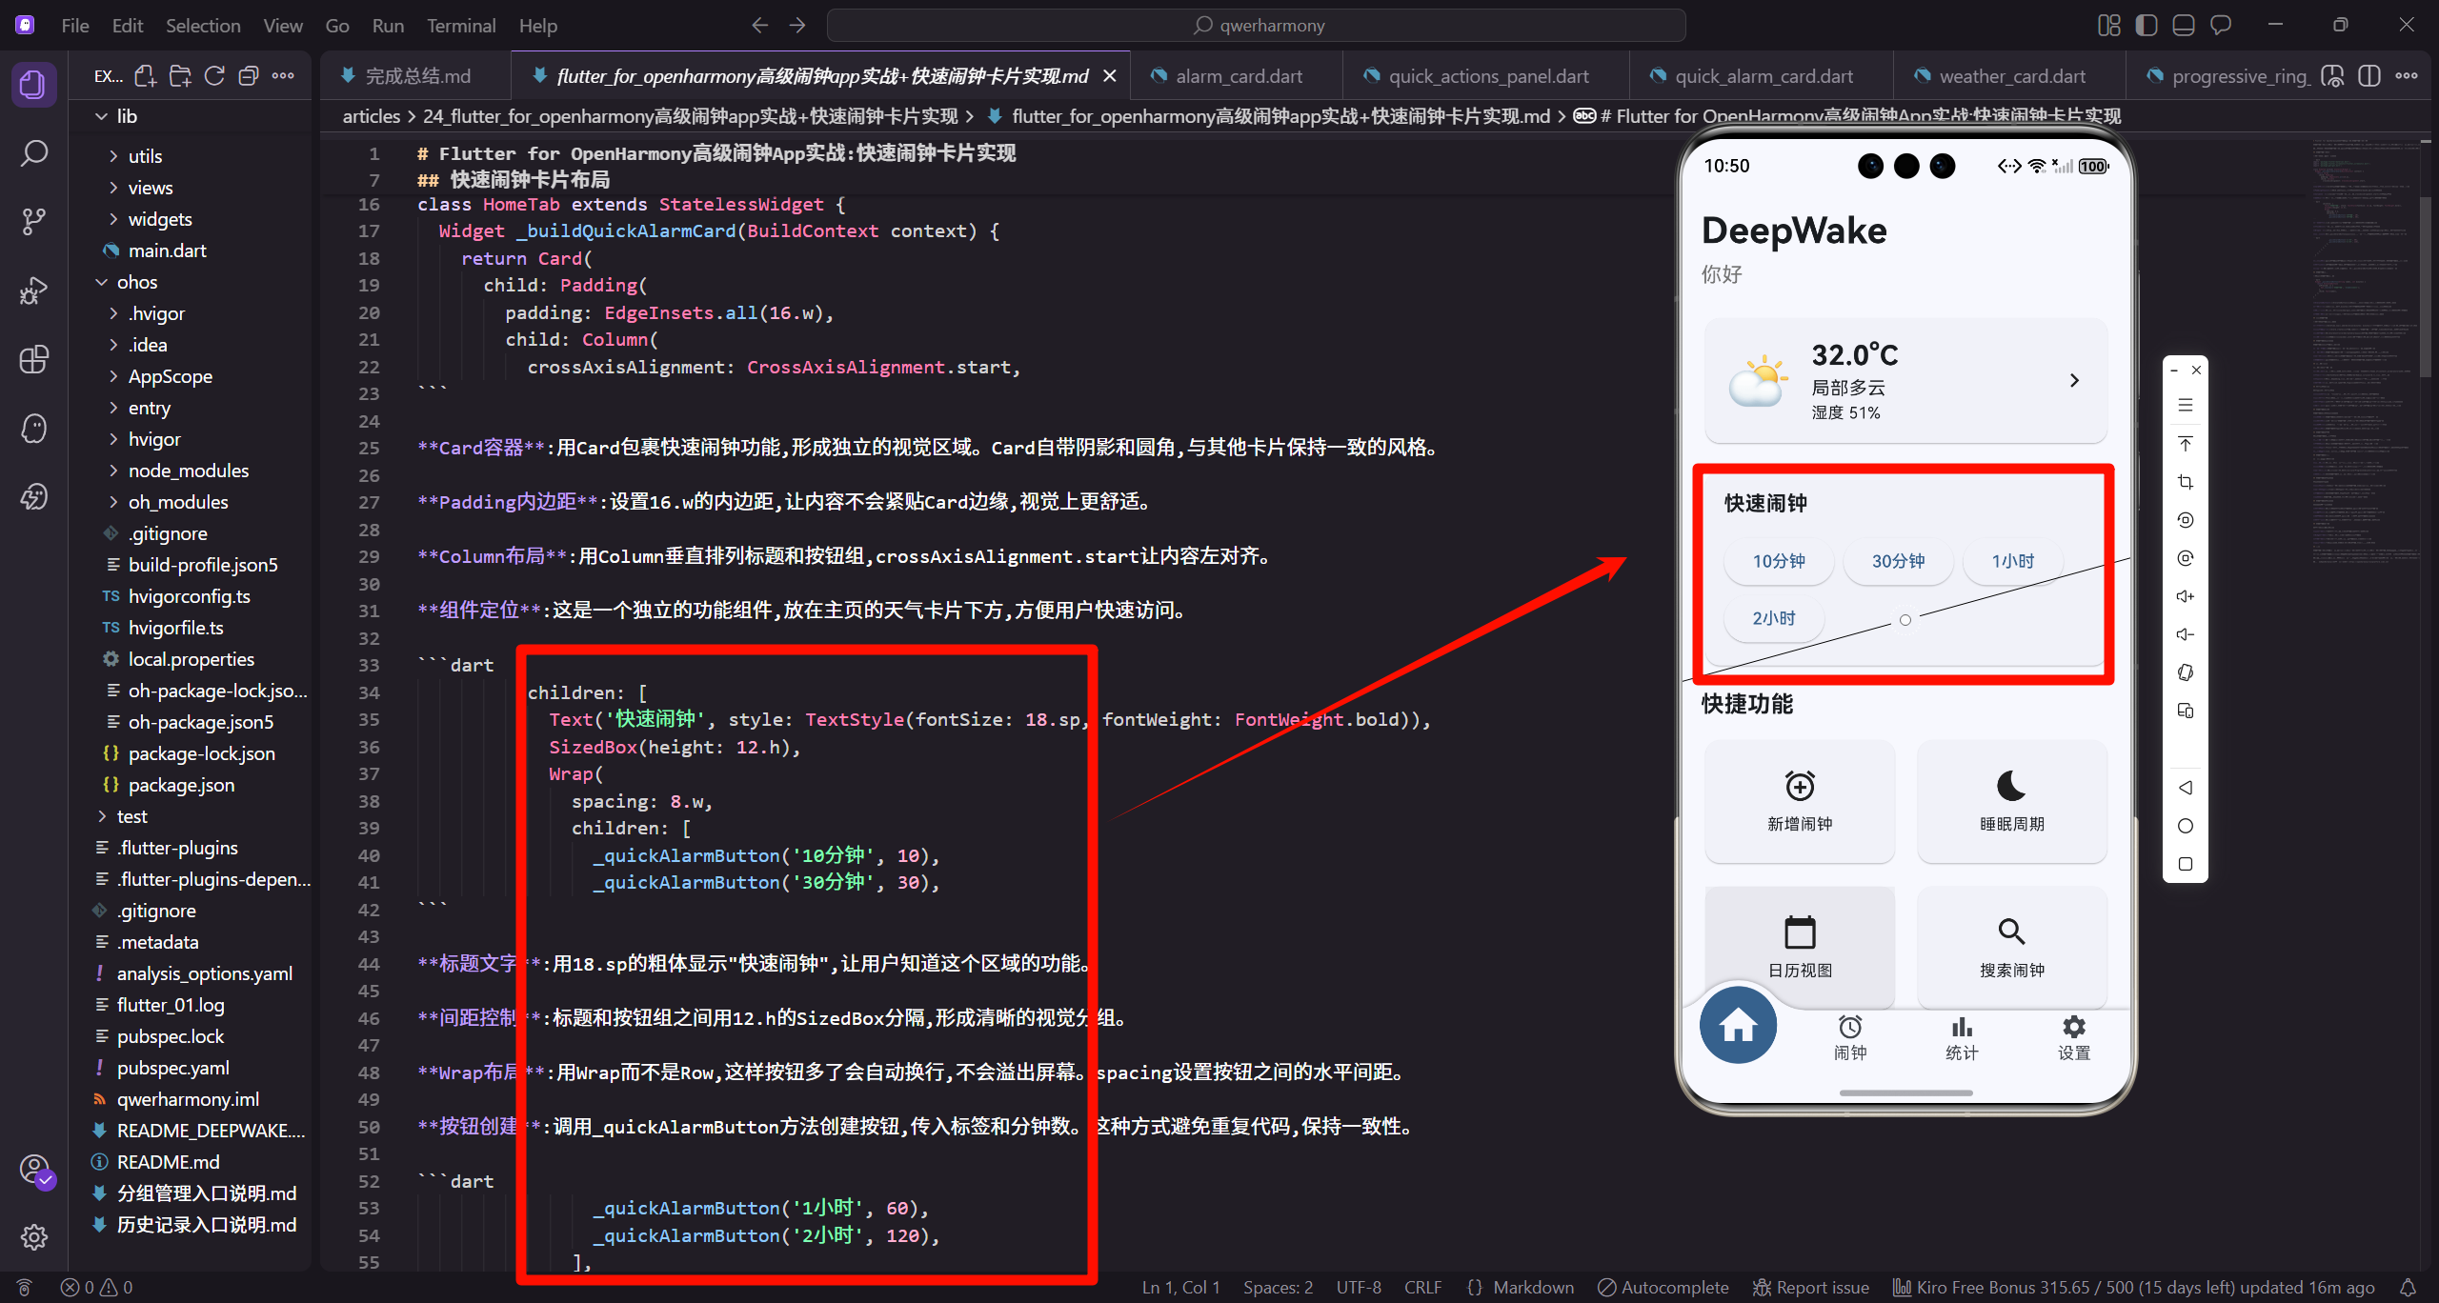Close the active markdown editor tab

tap(1109, 76)
